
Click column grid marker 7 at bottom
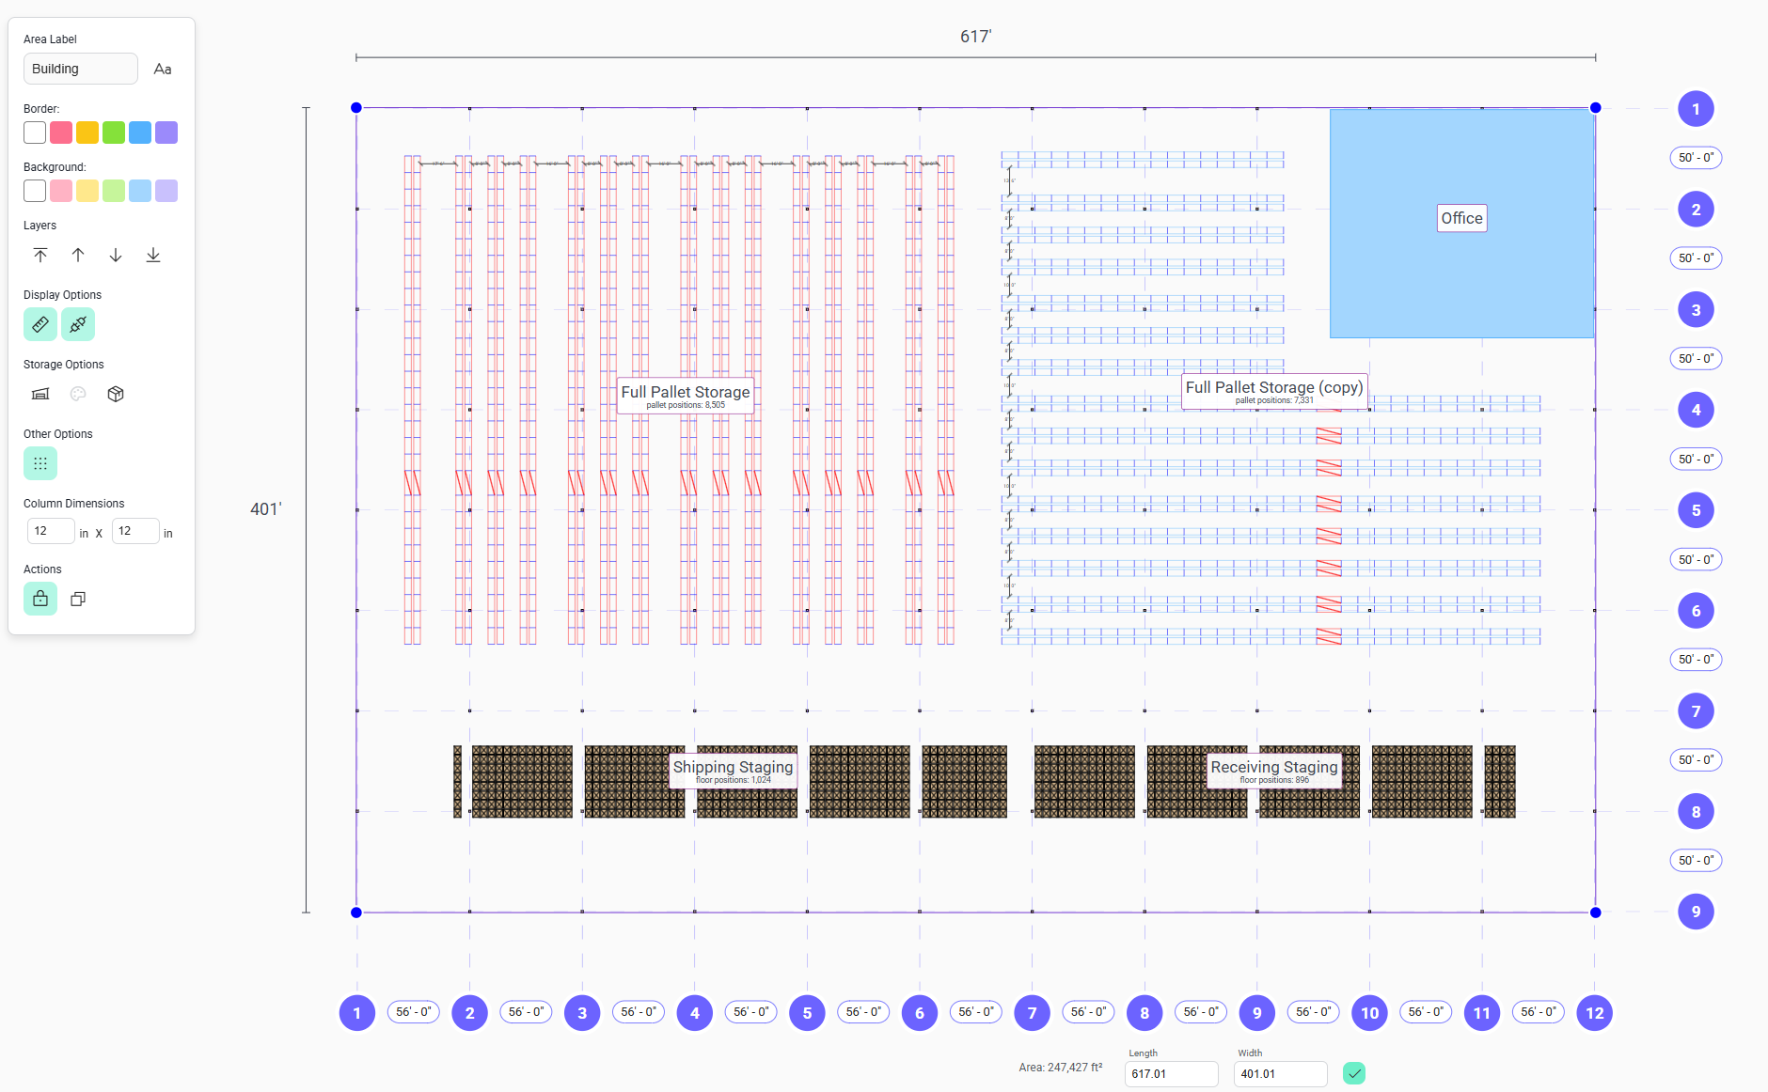point(1032,1013)
